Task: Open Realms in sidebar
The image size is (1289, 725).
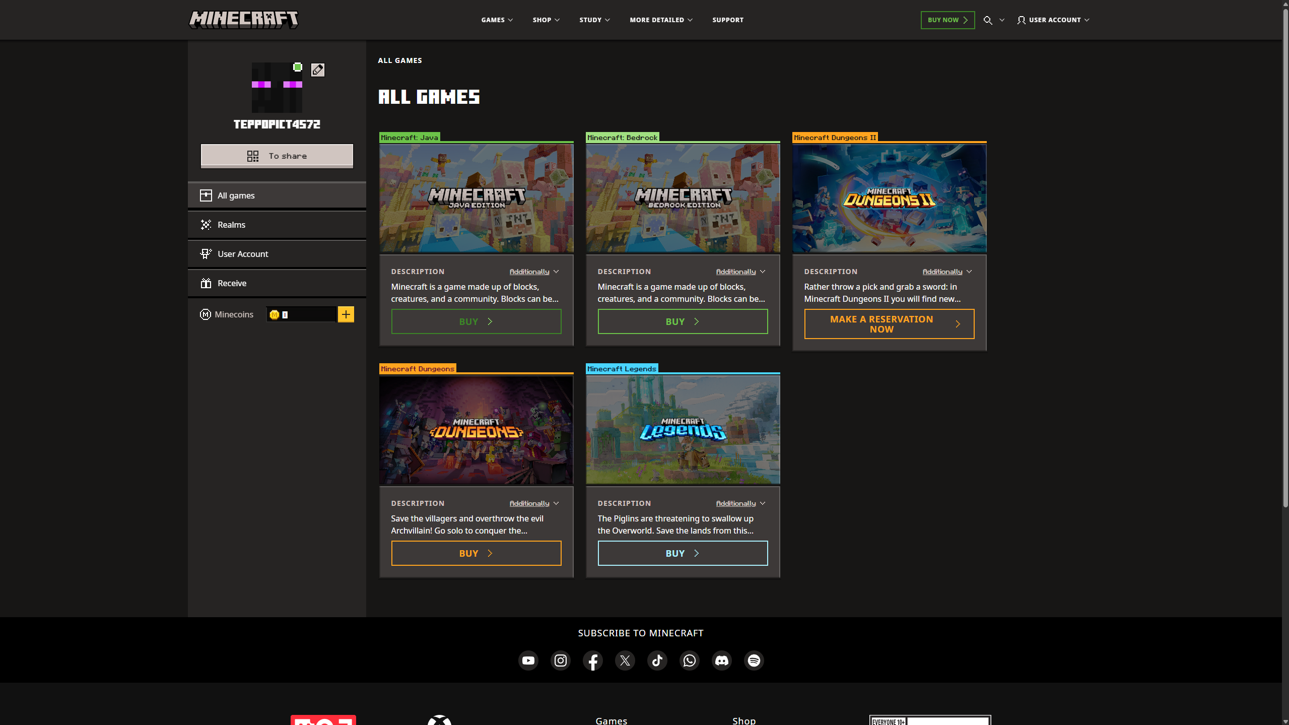Action: 277,225
